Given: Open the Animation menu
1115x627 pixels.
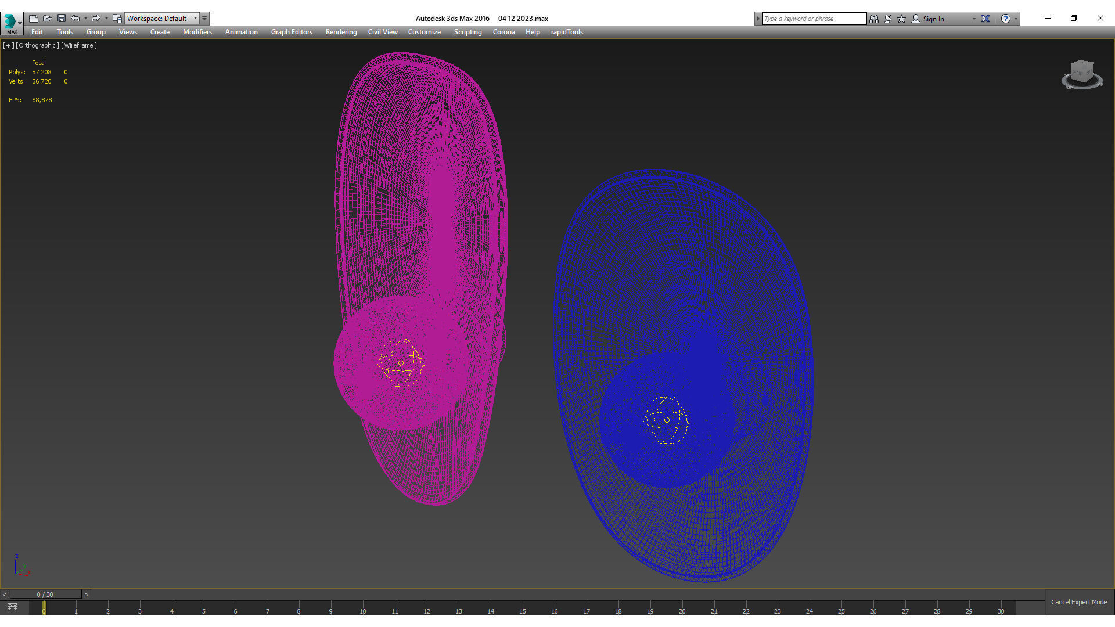Looking at the screenshot, I should tap(242, 32).
